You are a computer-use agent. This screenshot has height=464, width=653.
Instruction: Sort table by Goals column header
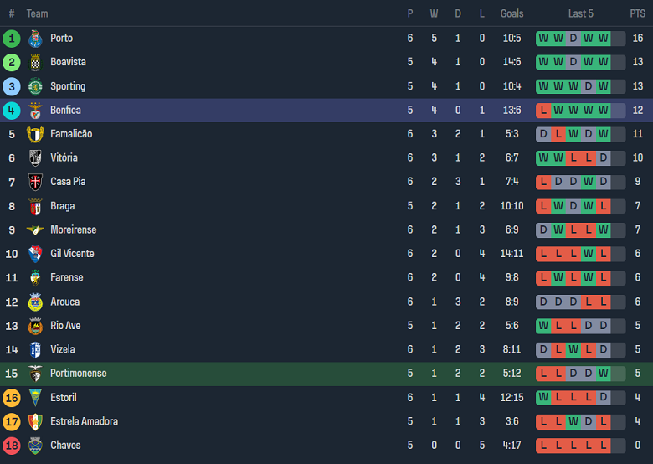coord(512,13)
